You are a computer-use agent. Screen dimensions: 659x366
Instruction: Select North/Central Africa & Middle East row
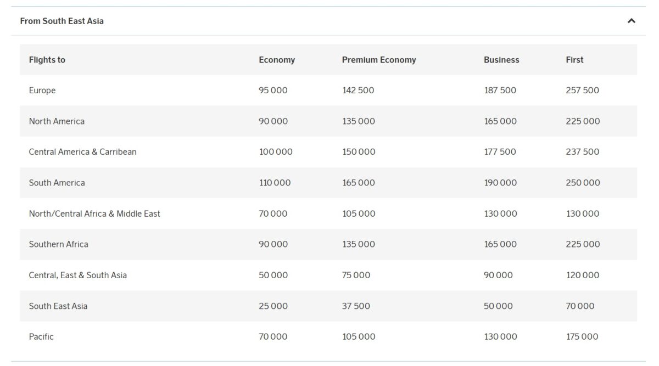tap(94, 213)
